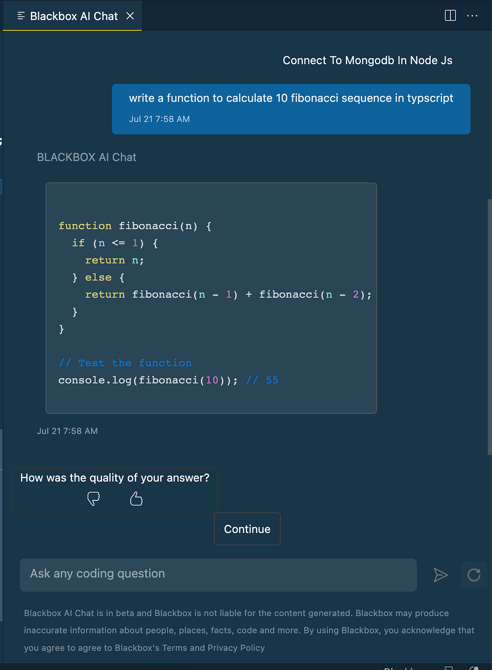Click the 'return n;' code line
Screen dimensions: 492x670
[x=114, y=261]
